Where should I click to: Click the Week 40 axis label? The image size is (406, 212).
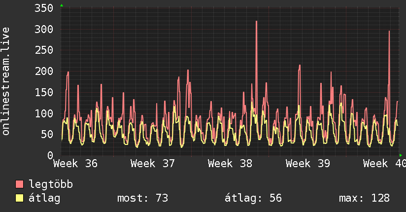[x=384, y=164]
